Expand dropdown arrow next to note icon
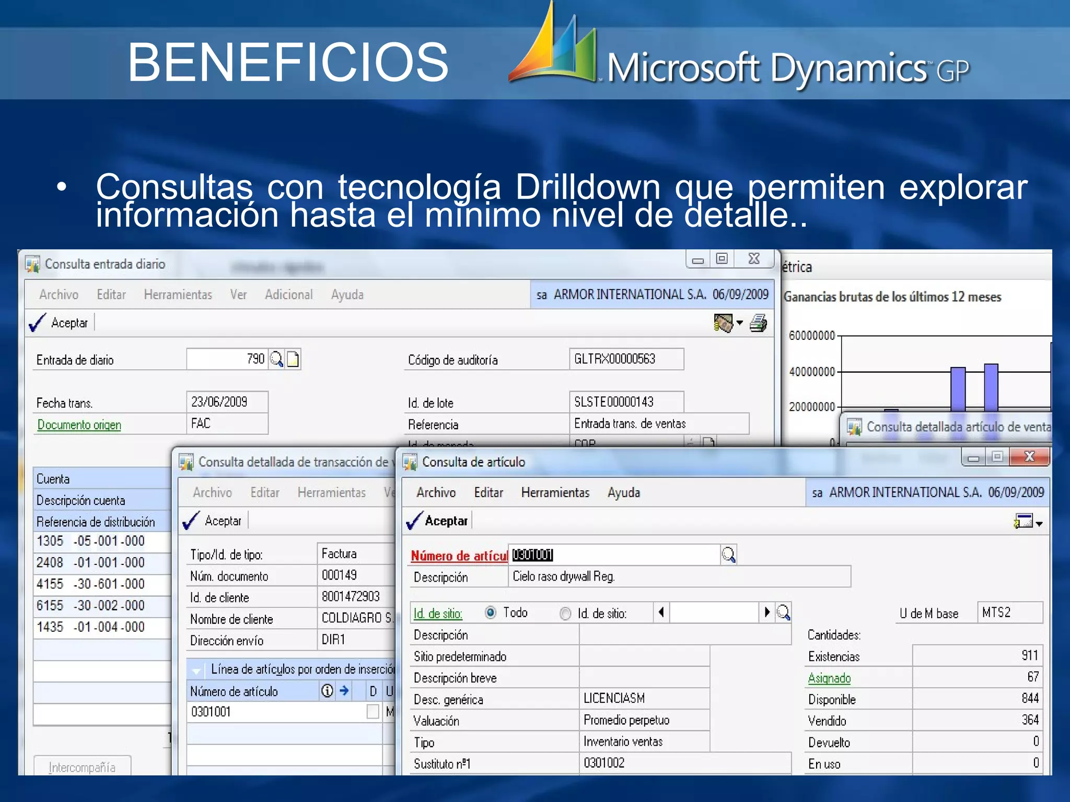Screen dimensions: 1070x802 1039,524
